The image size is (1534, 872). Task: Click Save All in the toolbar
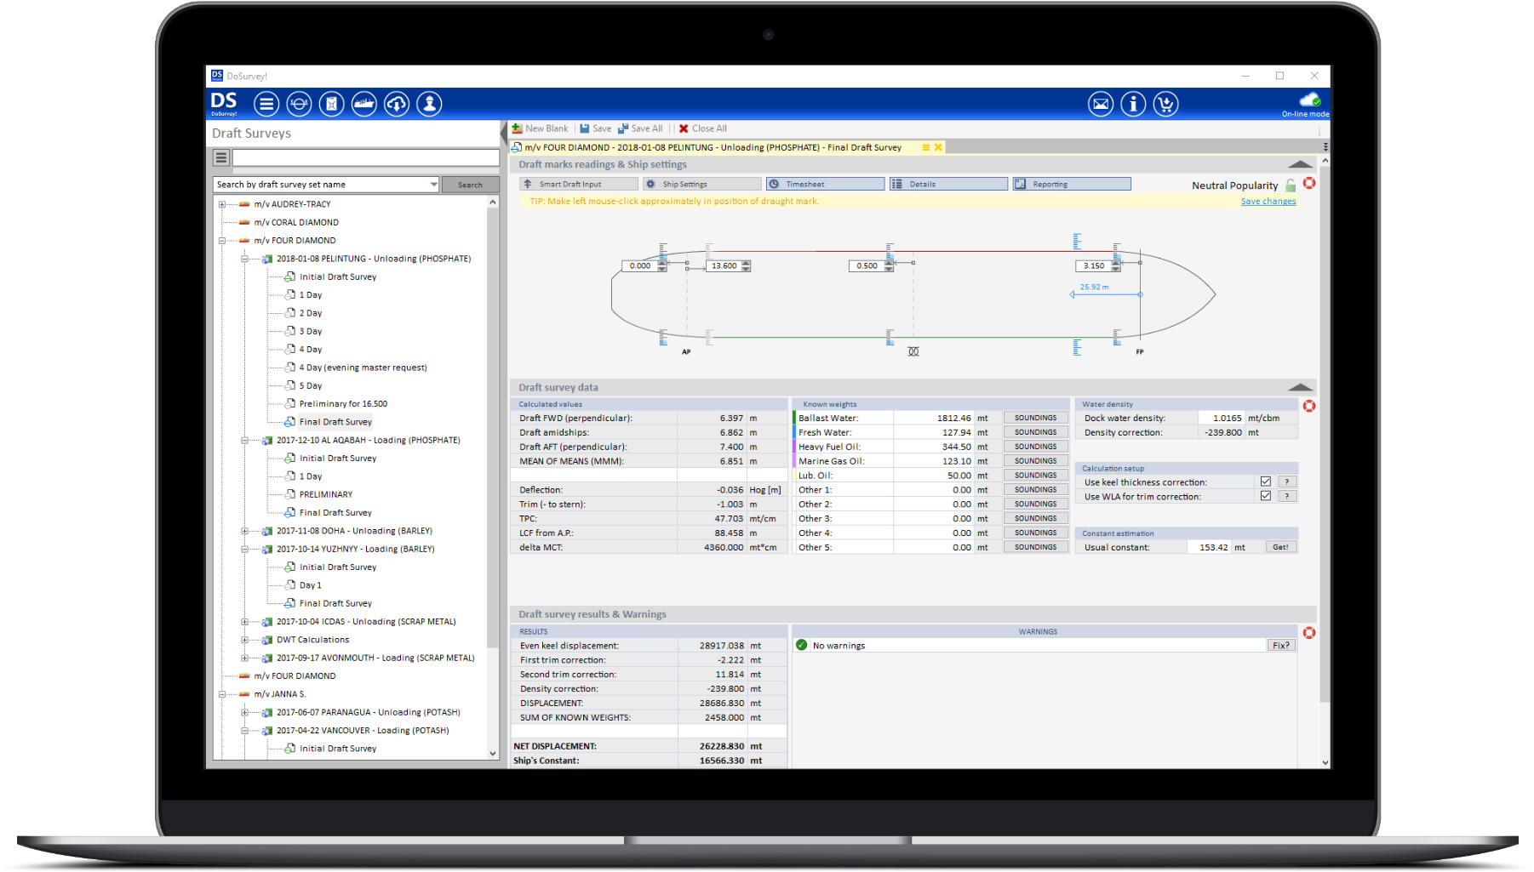click(640, 128)
